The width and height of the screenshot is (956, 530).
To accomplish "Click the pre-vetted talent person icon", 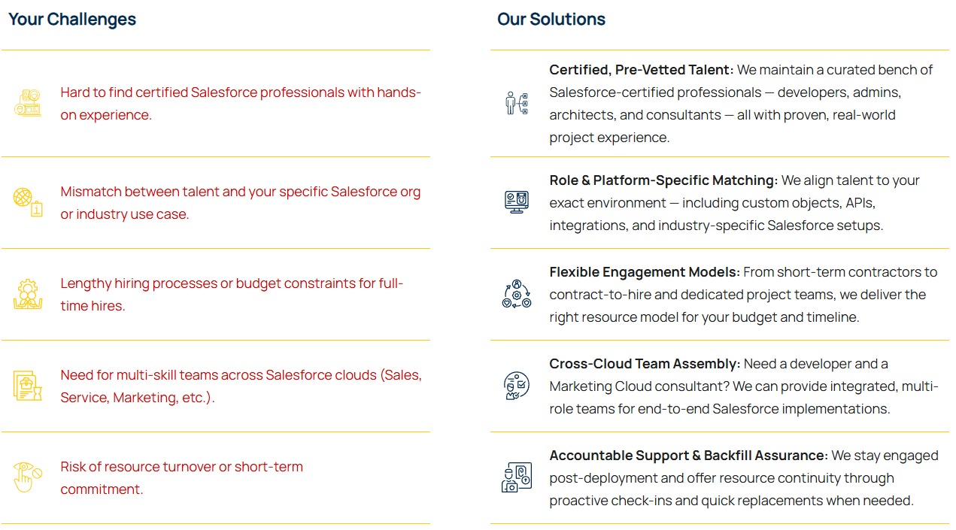I will 517,103.
